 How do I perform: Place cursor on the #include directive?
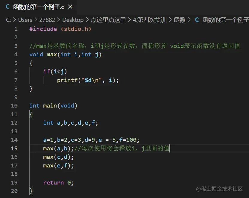pos(43,29)
